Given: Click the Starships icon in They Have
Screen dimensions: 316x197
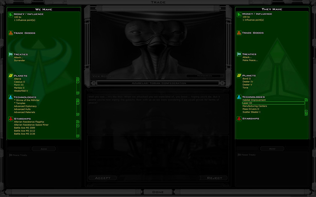Looking at the screenshot, I should (239, 119).
